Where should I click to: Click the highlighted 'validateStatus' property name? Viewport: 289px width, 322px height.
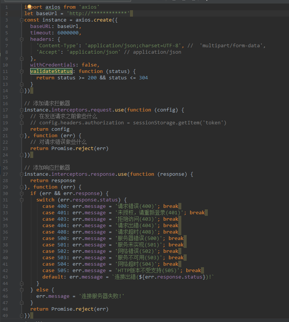point(51,71)
